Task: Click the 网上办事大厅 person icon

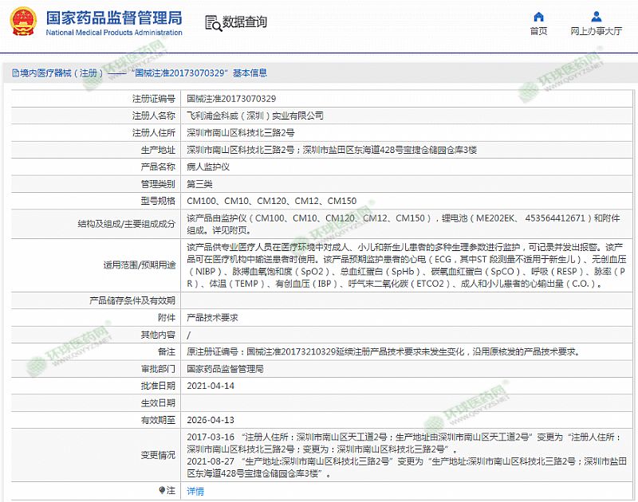Action: coord(596,17)
